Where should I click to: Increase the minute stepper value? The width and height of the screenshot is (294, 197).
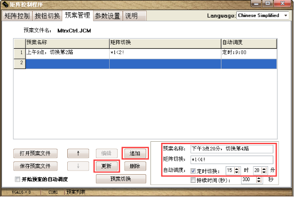click(264, 169)
